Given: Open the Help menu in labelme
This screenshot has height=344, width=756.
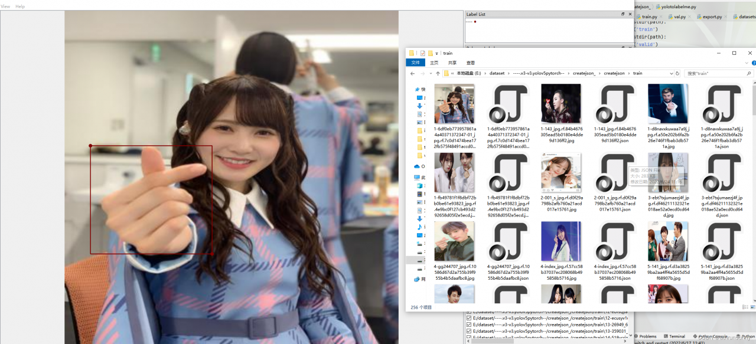Looking at the screenshot, I should pos(20,6).
